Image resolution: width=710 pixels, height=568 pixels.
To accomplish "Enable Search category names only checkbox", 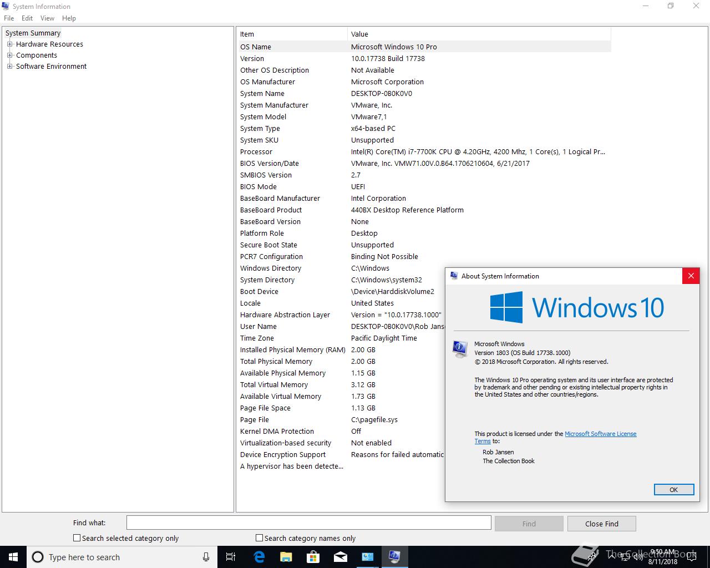I will 259,537.
